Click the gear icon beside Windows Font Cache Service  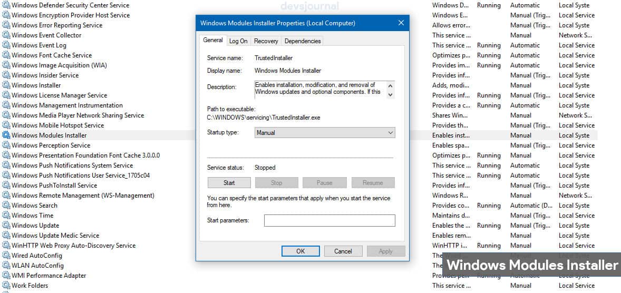click(x=6, y=55)
